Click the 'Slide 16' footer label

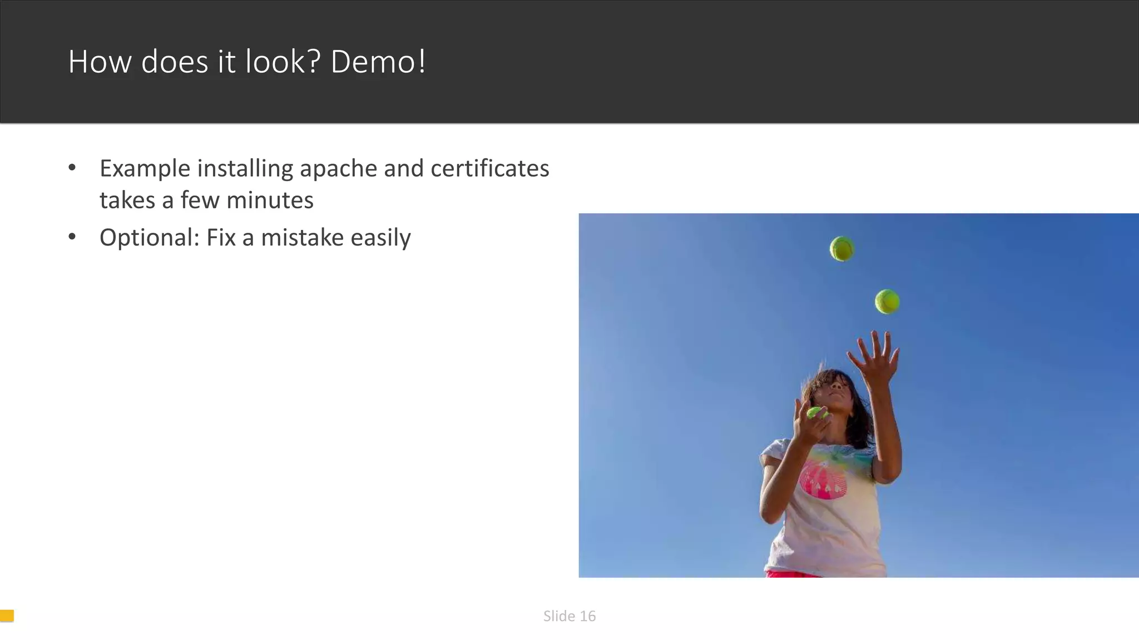569,616
